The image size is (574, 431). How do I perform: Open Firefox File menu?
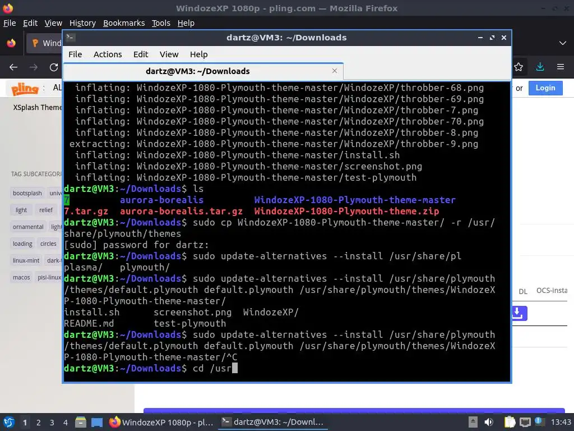click(x=10, y=23)
